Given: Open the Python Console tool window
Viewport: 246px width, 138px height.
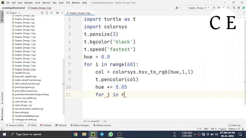Looking at the screenshot, I should [x=102, y=125].
